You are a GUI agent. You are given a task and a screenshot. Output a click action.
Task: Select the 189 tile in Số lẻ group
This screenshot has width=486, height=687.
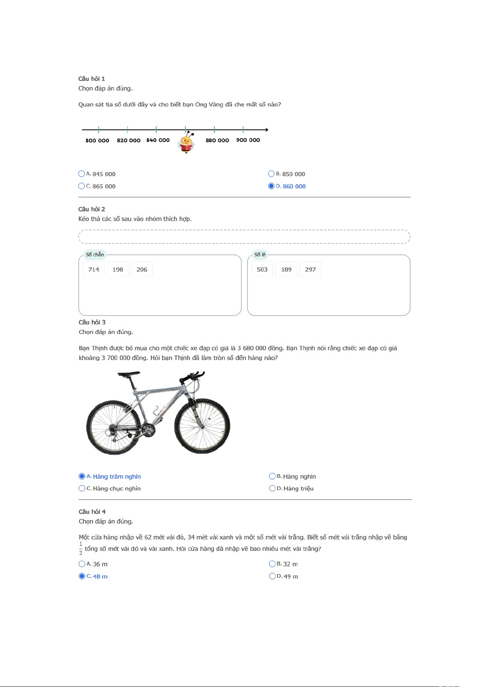[287, 269]
